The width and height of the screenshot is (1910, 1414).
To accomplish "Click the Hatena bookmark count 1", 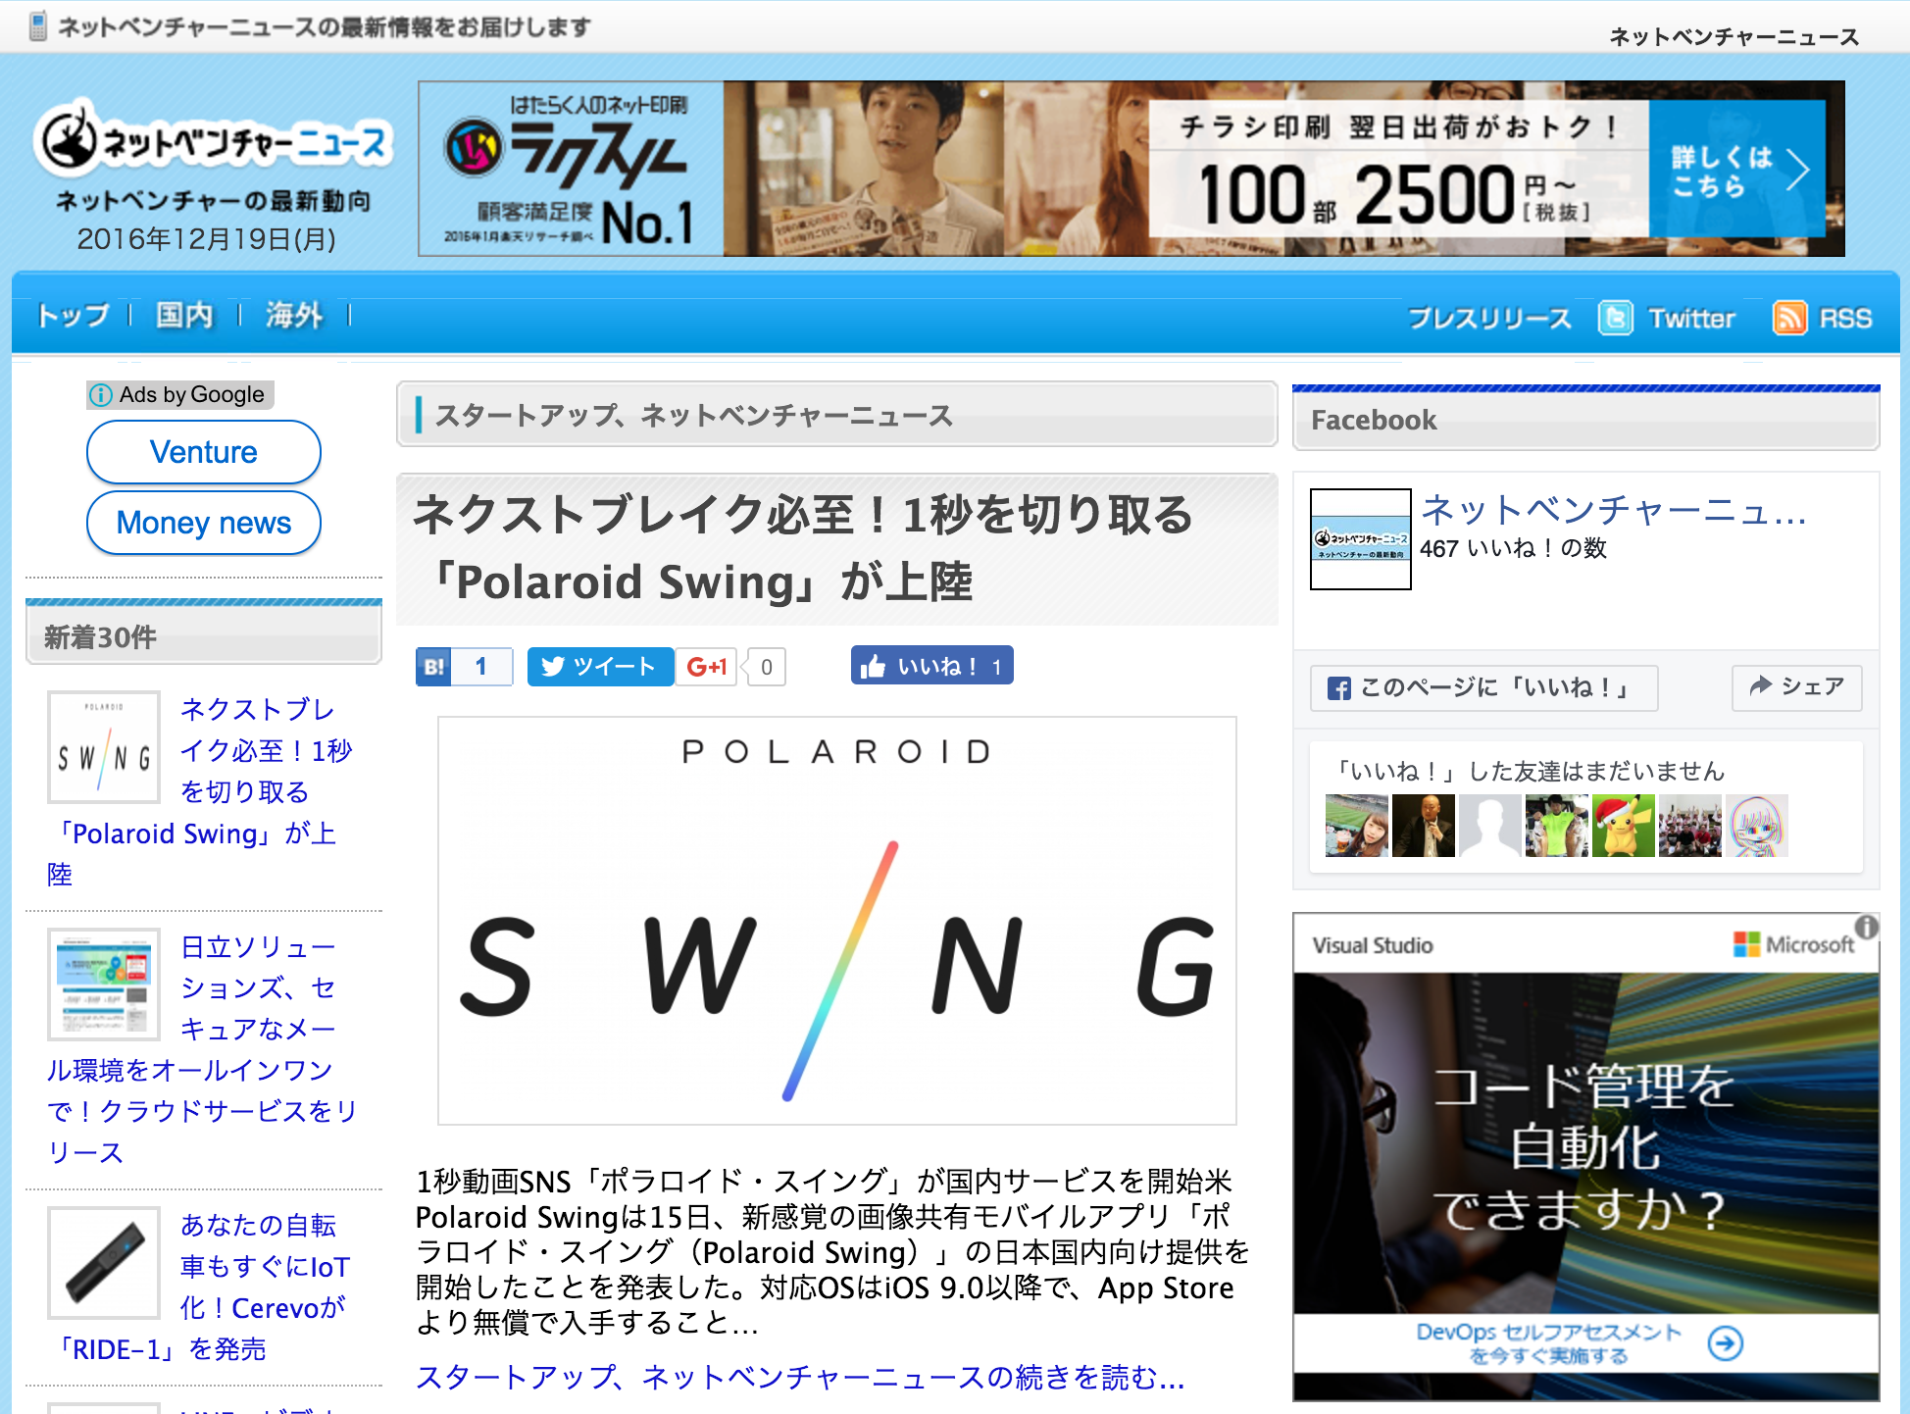I will pos(481,667).
